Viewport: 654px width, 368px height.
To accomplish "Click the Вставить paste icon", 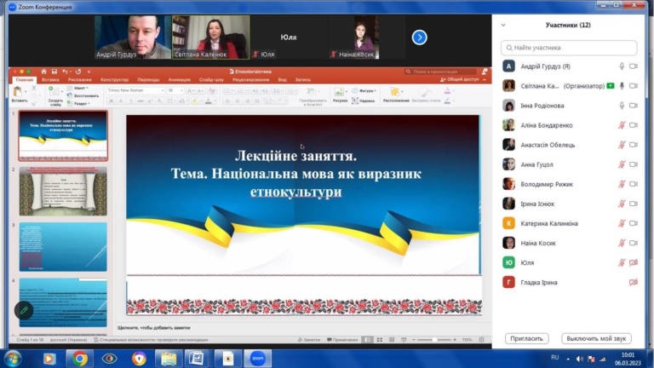I will [x=19, y=92].
